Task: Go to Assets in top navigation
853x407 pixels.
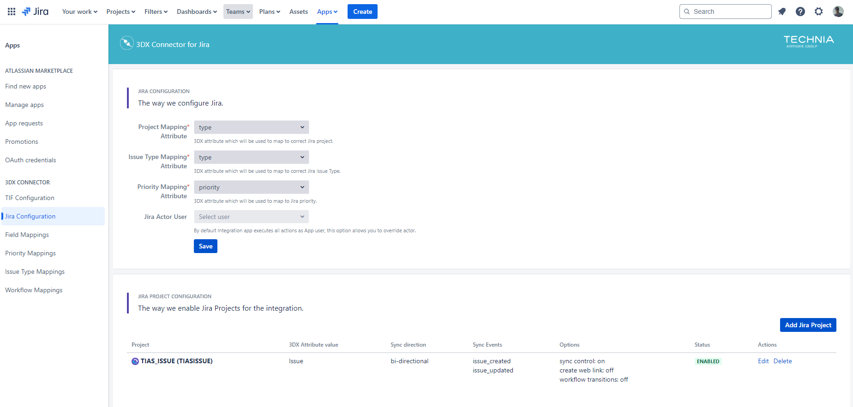Action: [x=299, y=12]
